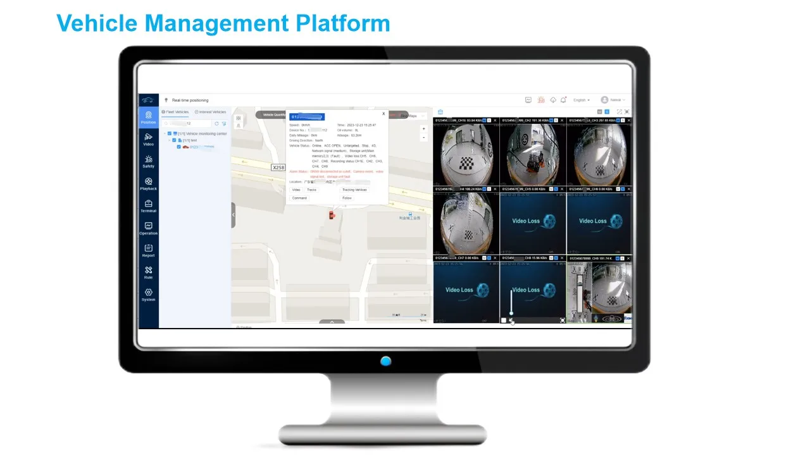810x455 pixels.
Task: Open the Video module in sidebar
Action: point(148,139)
